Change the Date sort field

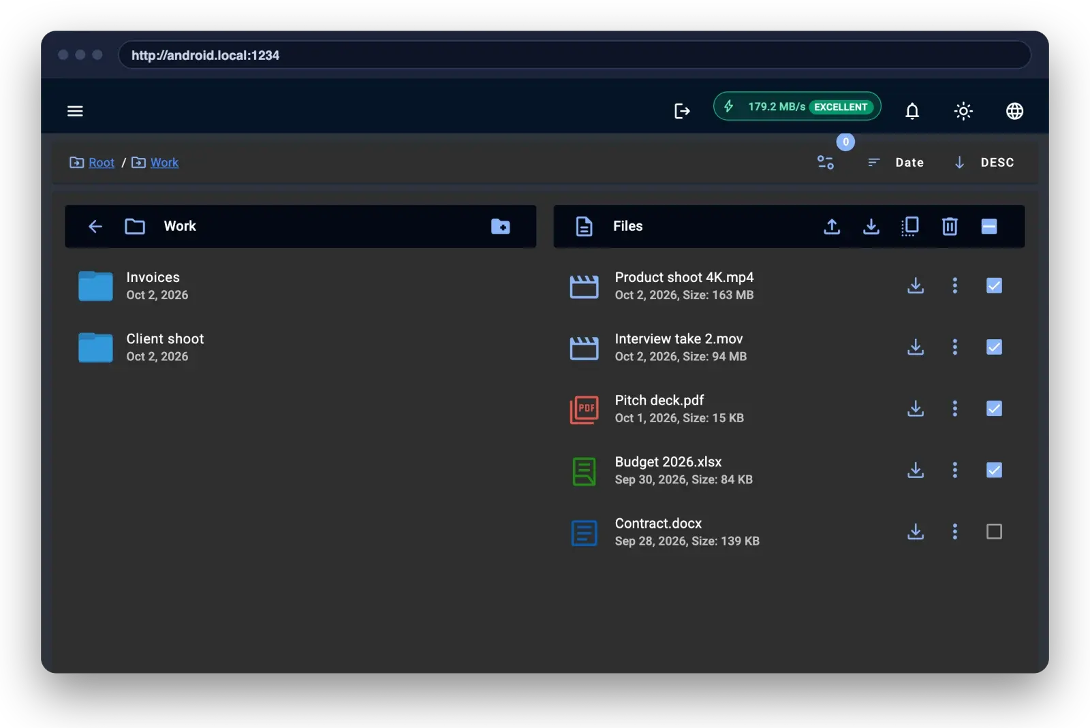click(x=896, y=162)
